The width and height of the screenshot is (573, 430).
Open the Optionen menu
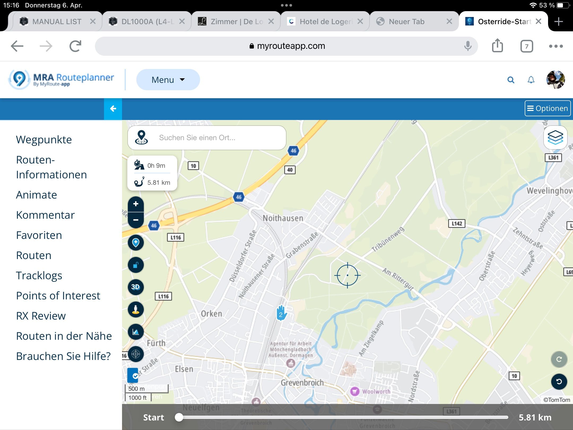coord(548,108)
